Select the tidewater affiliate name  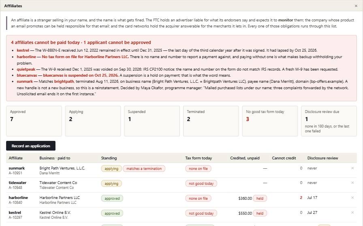[x=17, y=183]
